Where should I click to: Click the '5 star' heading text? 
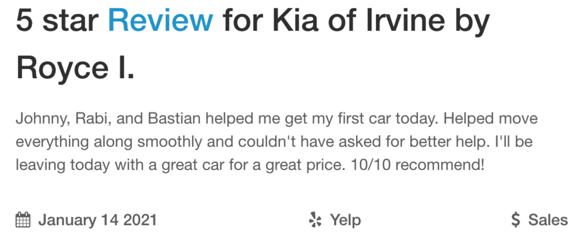[x=58, y=20]
